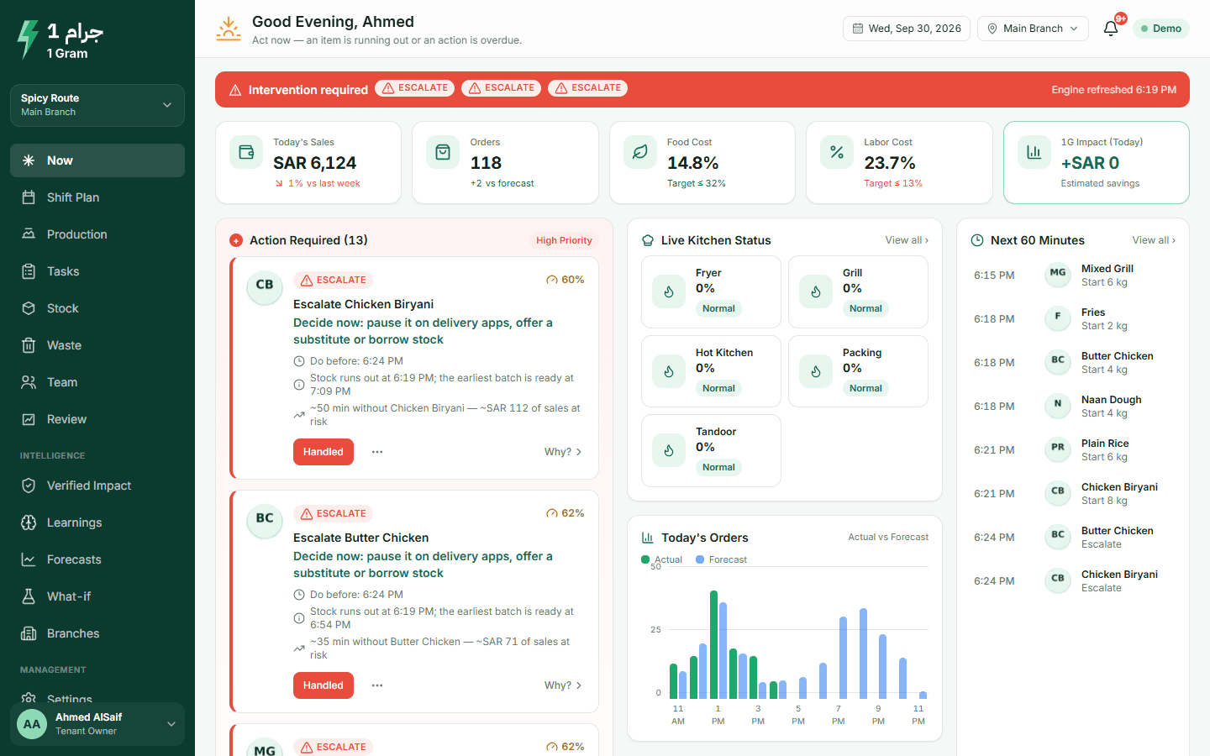View all Live Kitchen Status

click(907, 240)
